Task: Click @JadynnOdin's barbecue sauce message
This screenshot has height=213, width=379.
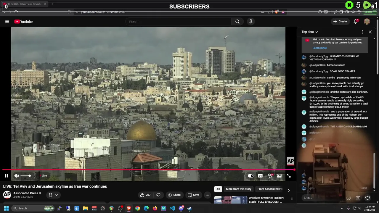Action: click(336, 65)
